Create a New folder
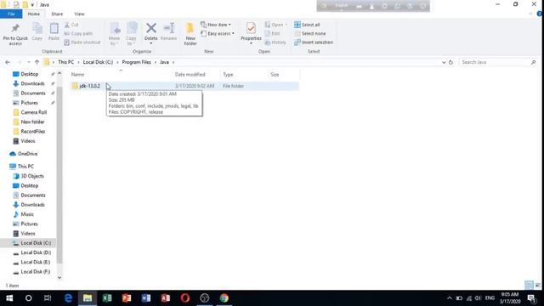Screen dimensions: 544x306 point(190,34)
